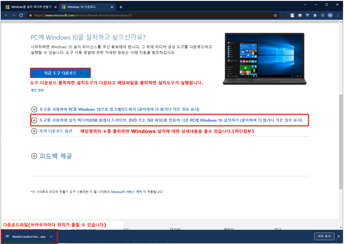Close the 'Windows용 설치 미디어 만들기' tab
Image resolution: width=344 pixels, height=244 pixels.
56,7
